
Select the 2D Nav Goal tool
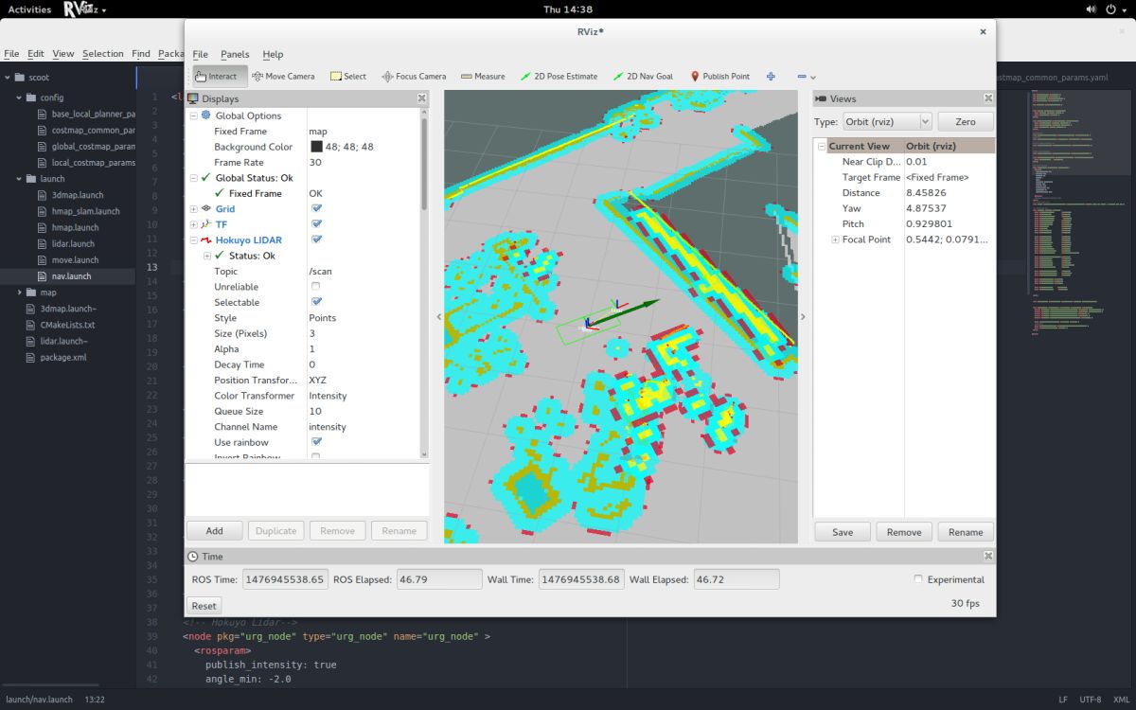[x=643, y=76]
